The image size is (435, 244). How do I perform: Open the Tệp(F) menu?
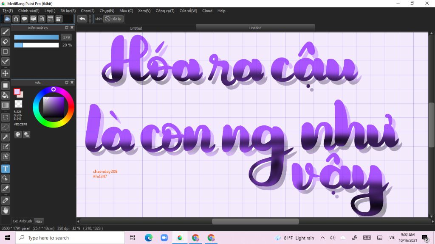tap(8, 11)
